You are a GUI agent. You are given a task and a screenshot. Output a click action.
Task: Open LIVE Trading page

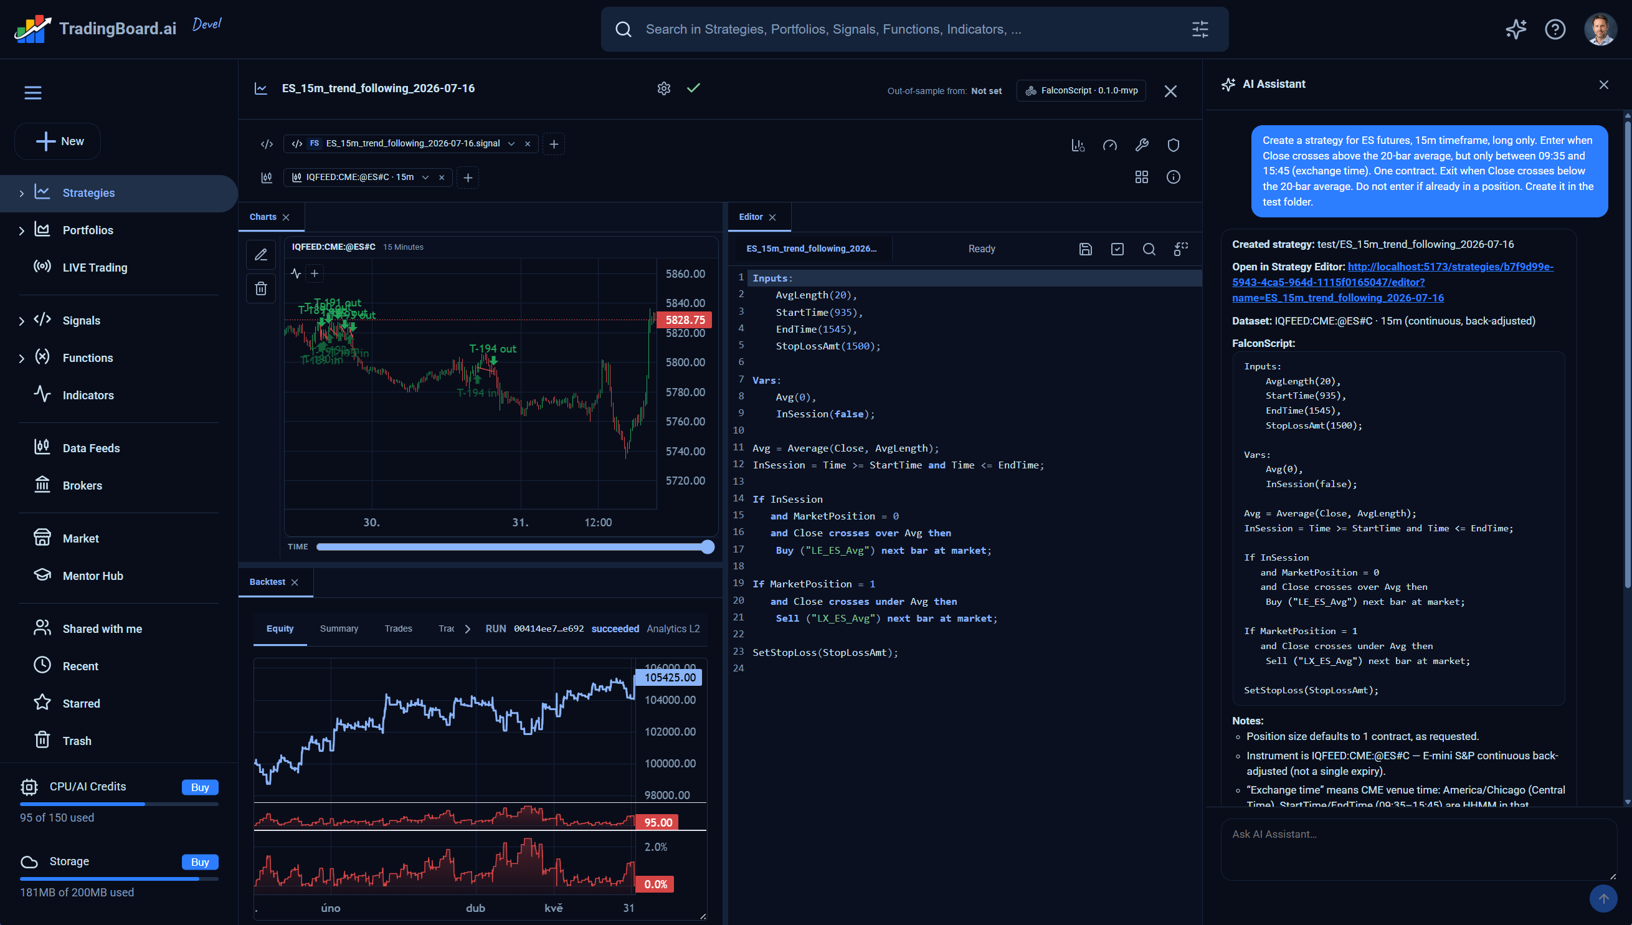pos(95,267)
